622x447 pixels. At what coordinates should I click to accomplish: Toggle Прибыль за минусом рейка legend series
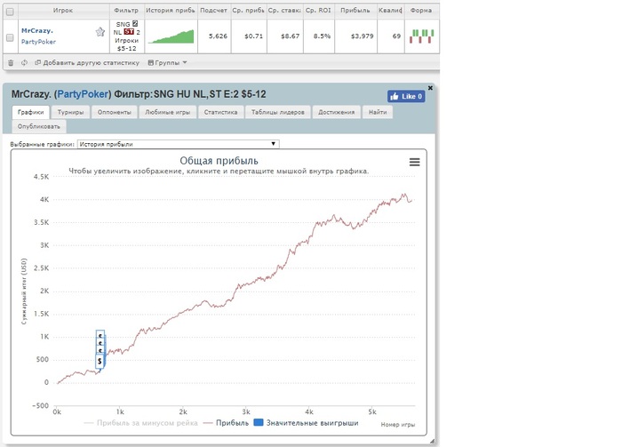pos(140,423)
